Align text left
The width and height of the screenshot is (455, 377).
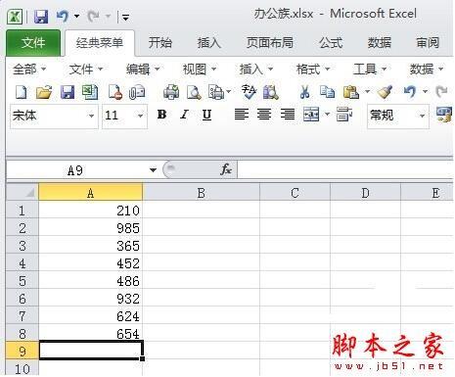click(242, 115)
